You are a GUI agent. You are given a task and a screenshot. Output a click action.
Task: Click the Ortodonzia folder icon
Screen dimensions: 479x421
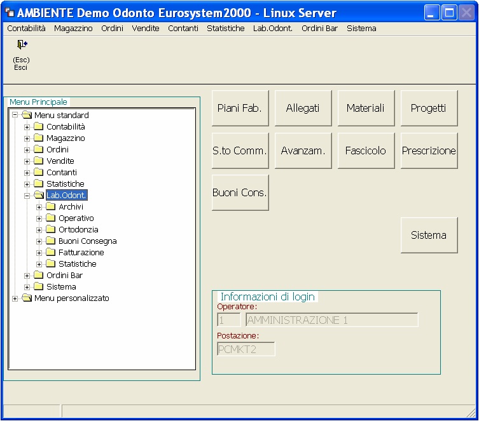pos(51,230)
